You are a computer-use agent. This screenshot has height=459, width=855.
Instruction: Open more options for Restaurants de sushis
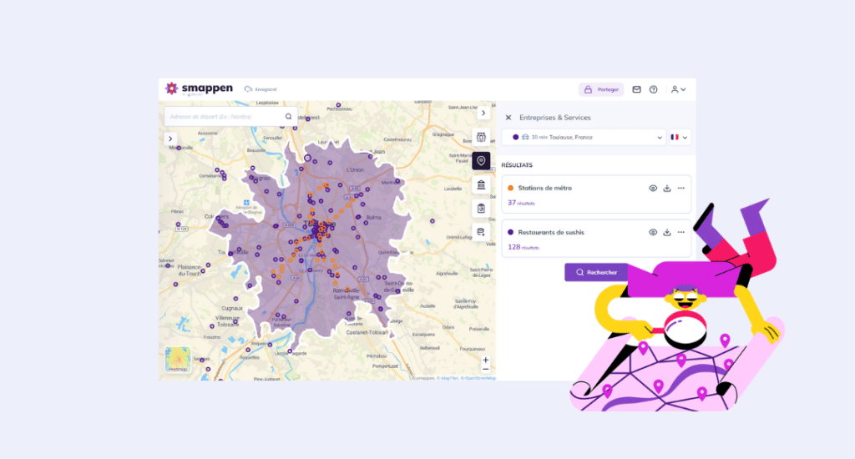point(681,232)
